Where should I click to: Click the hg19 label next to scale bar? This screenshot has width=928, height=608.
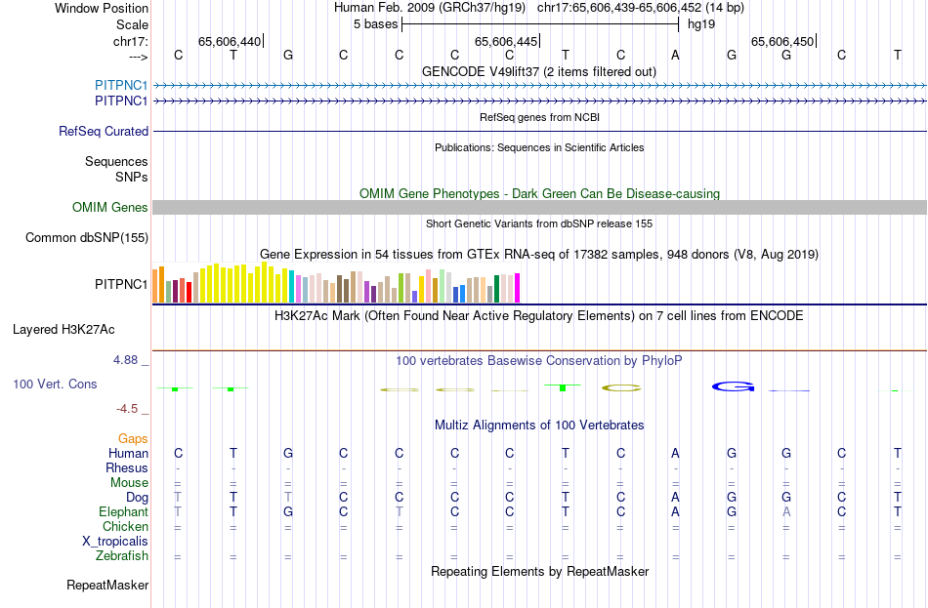point(701,24)
